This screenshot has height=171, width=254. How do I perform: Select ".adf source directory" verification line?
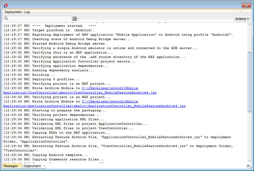coord(94,57)
